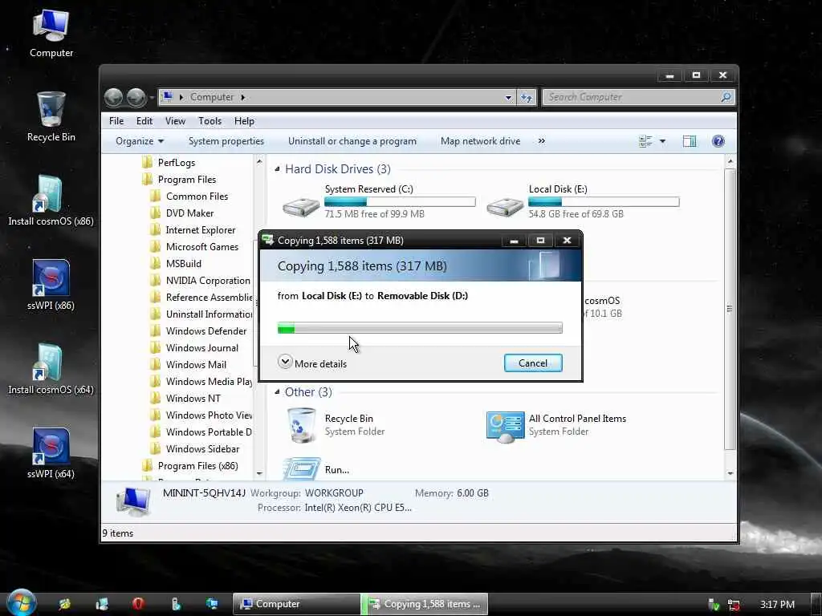Open the Computer desktop icon
The image size is (822, 616).
coord(51,32)
